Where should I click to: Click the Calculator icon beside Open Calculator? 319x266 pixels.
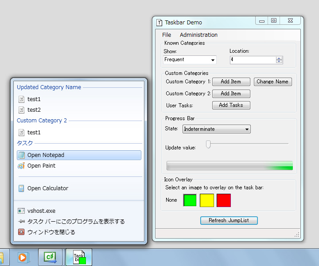coord(21,188)
